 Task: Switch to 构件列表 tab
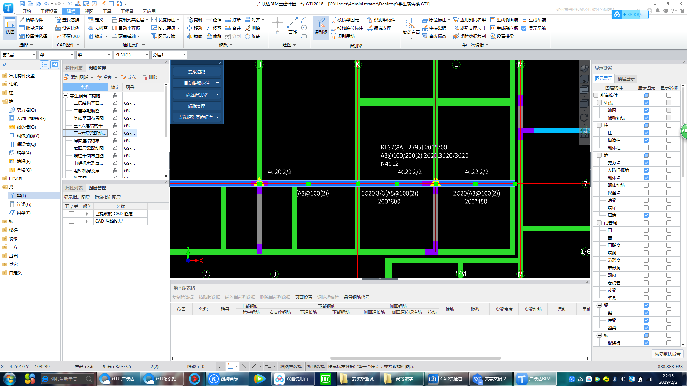(74, 68)
